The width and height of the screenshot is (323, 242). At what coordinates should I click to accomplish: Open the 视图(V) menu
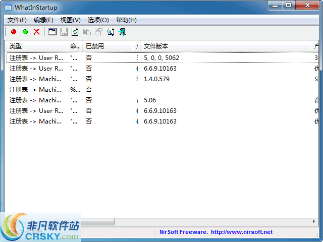point(71,20)
